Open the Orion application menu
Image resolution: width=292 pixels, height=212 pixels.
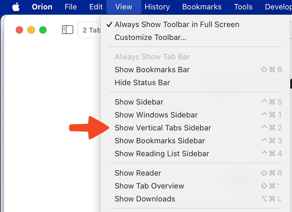click(x=42, y=7)
